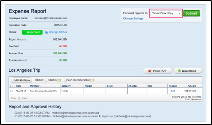Click the Los Angeles Trip heading

pos(24,70)
